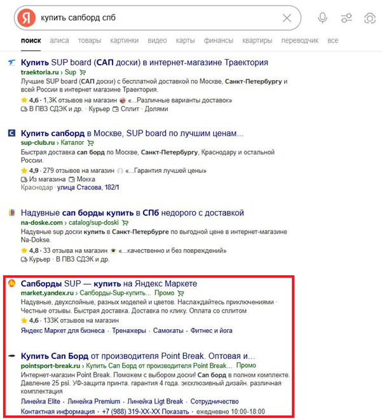382x420 pixels.
Task: Open 'Сапборды SUP — купить на Яндекс Маркете'
Action: pyautogui.click(x=109, y=283)
